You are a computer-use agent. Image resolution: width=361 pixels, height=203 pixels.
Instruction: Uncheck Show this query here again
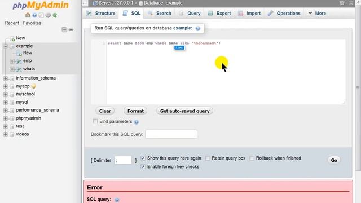(x=143, y=158)
